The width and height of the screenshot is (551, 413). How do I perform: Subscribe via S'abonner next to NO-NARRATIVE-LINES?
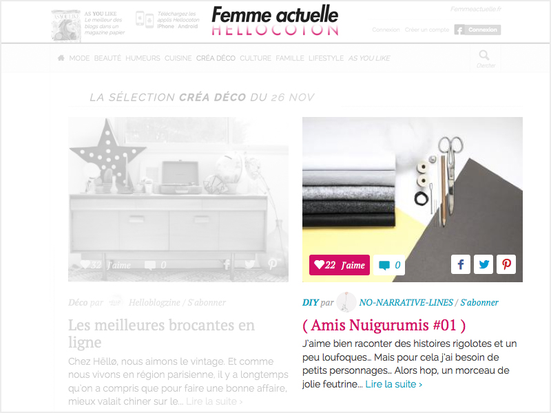(479, 302)
